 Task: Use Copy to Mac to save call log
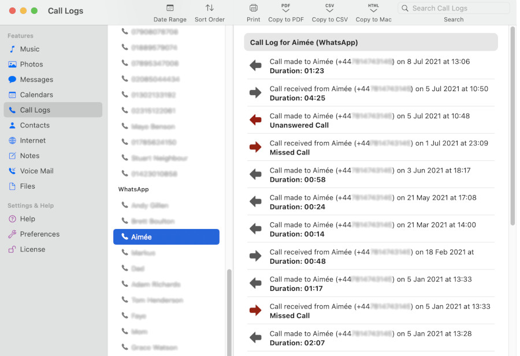[x=372, y=13]
